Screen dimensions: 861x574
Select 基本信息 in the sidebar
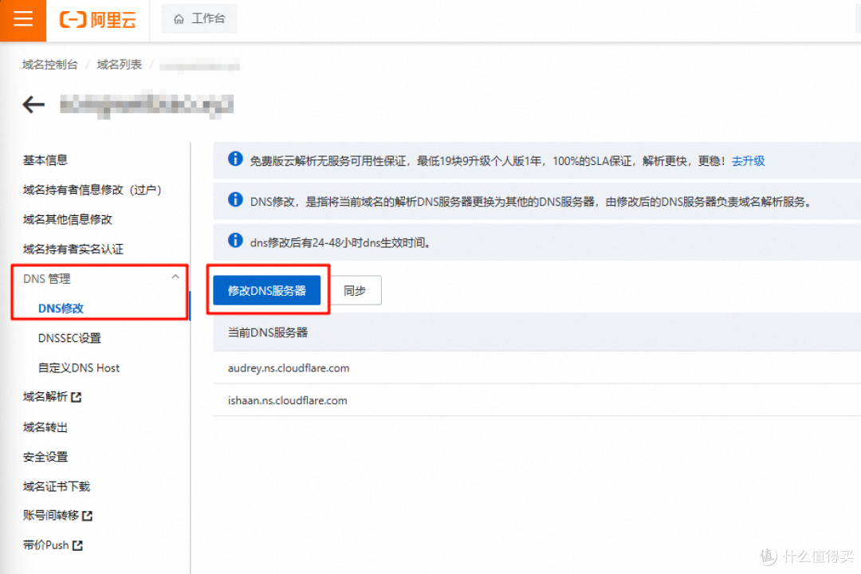[45, 160]
